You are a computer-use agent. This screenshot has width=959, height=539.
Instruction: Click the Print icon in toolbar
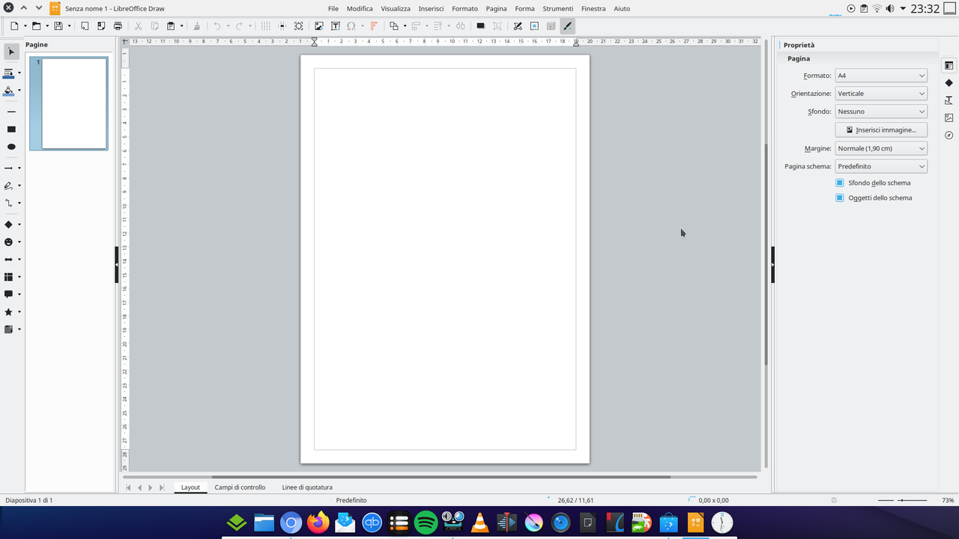[x=118, y=25]
